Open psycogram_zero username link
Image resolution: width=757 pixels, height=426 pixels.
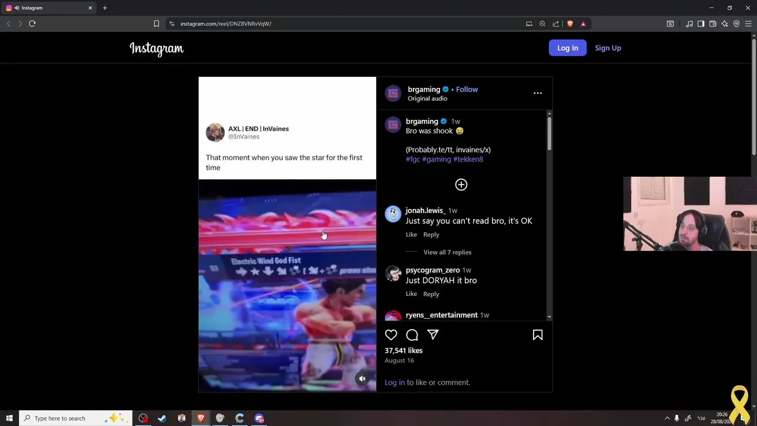[x=433, y=270]
